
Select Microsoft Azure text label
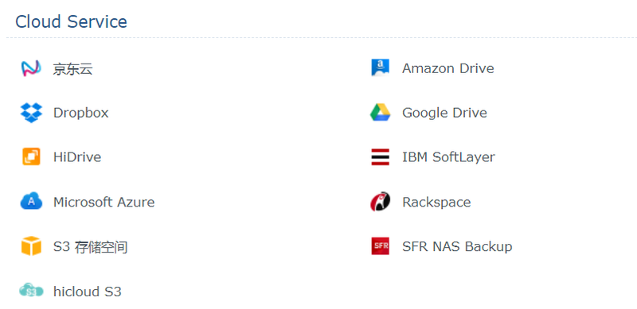point(104,202)
